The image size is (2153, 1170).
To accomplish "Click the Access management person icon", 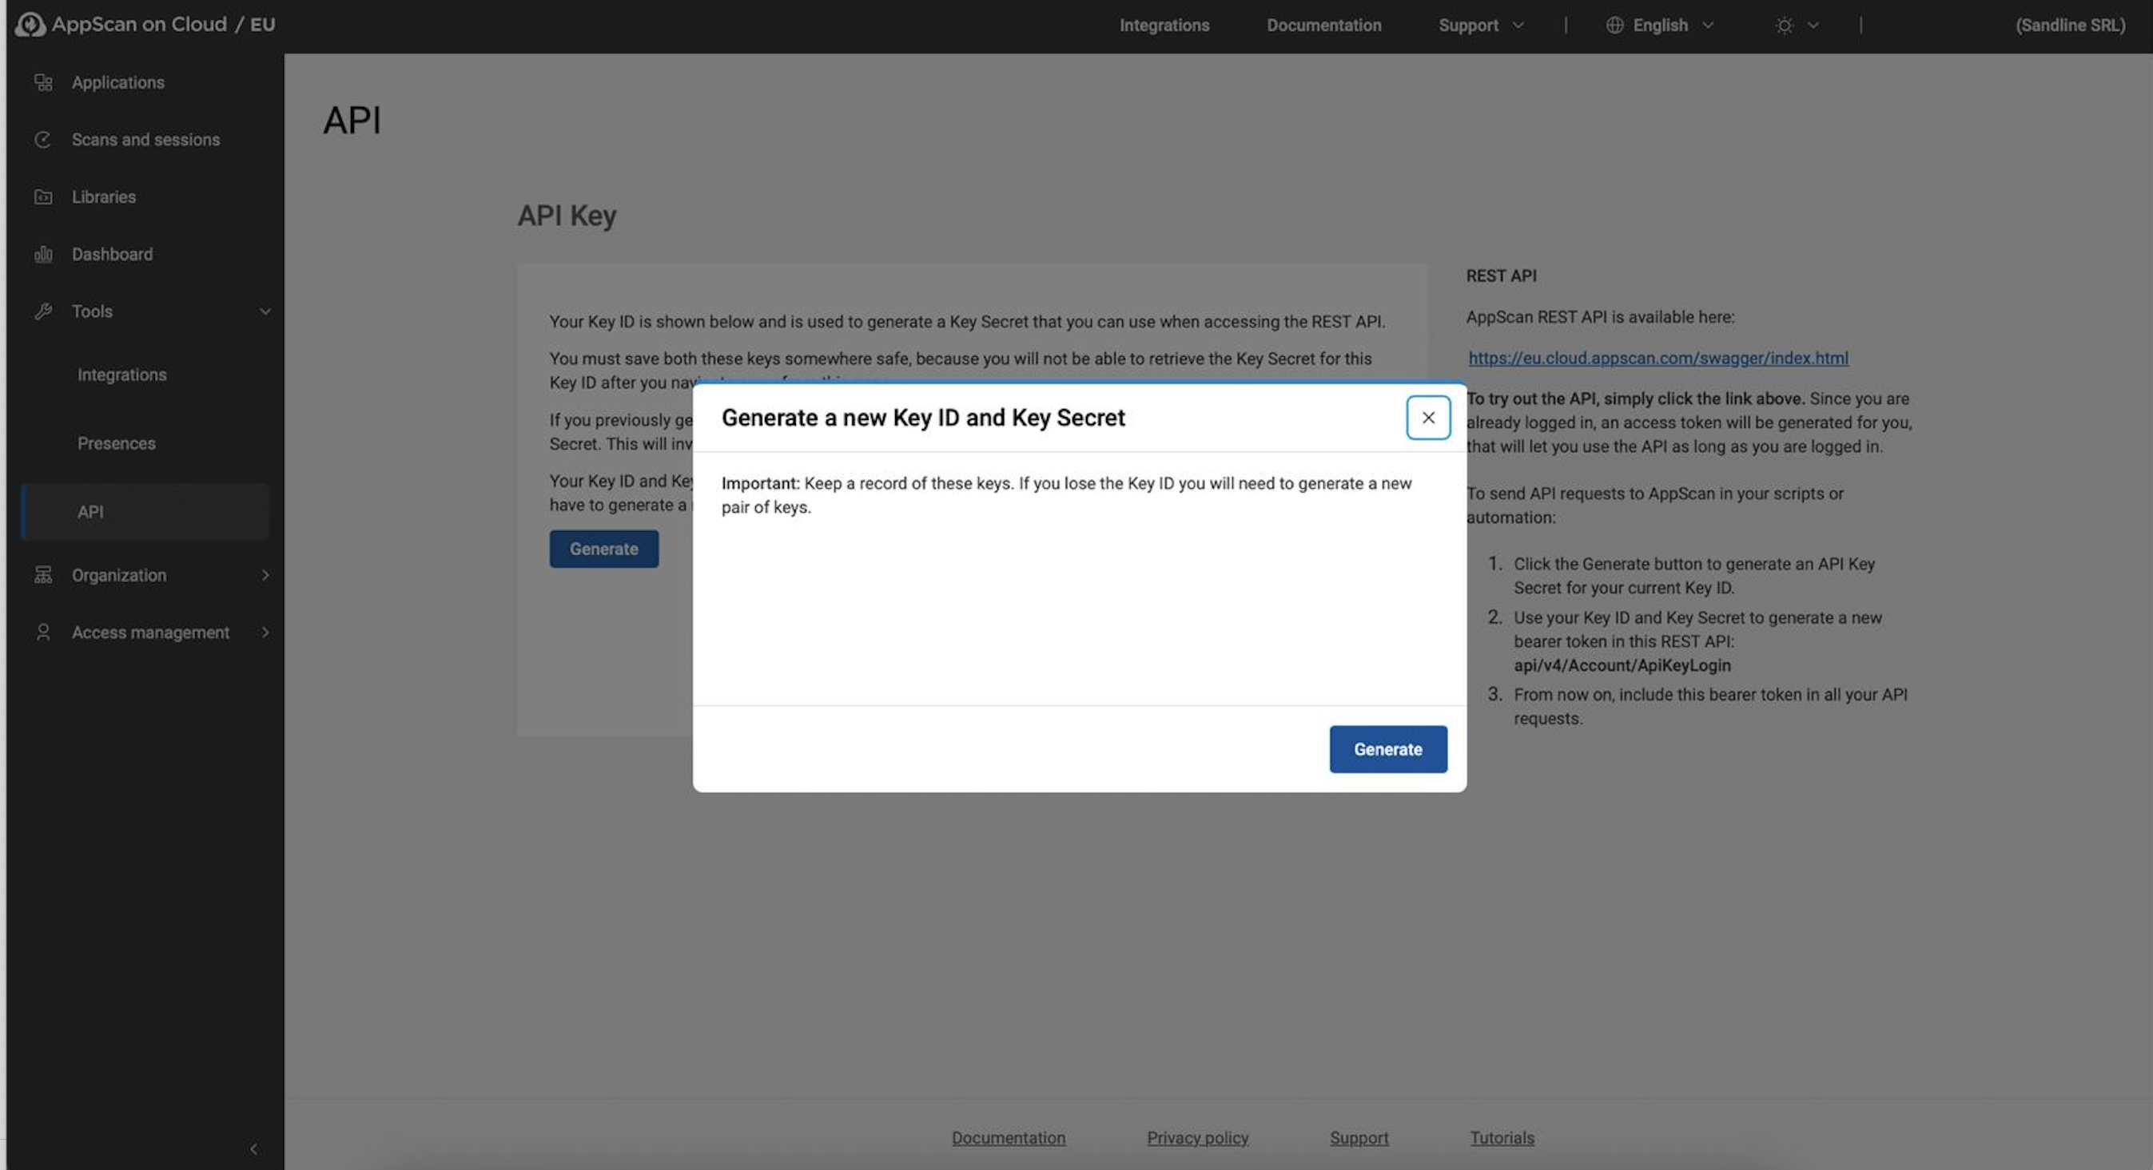I will coord(43,633).
